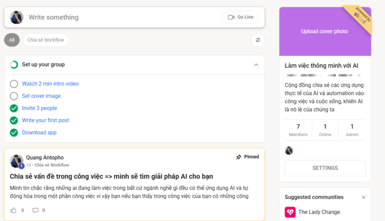Image resolution: width=385 pixels, height=221 pixels.
Task: Click Upload cover photo area
Action: click(325, 31)
